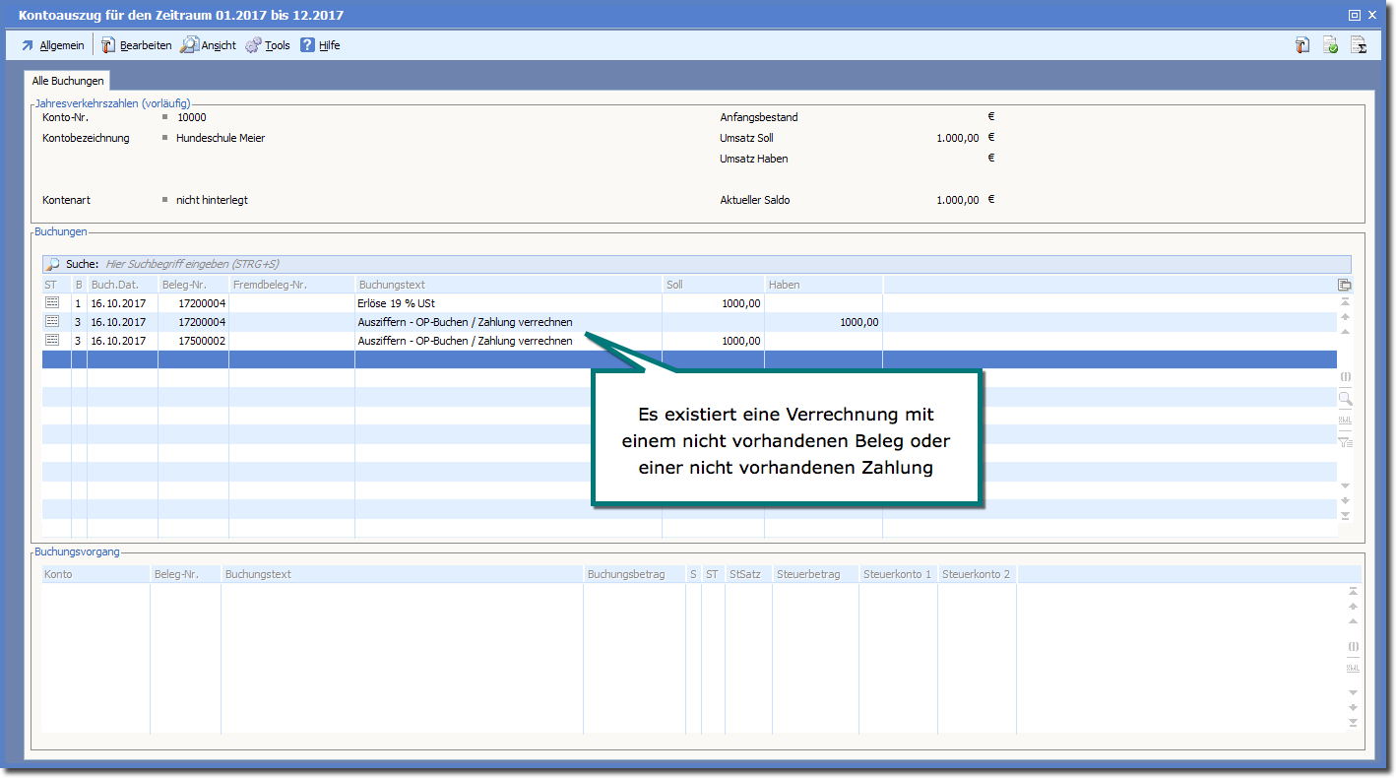
Task: Click the document with sigma sum icon
Action: tap(1359, 44)
